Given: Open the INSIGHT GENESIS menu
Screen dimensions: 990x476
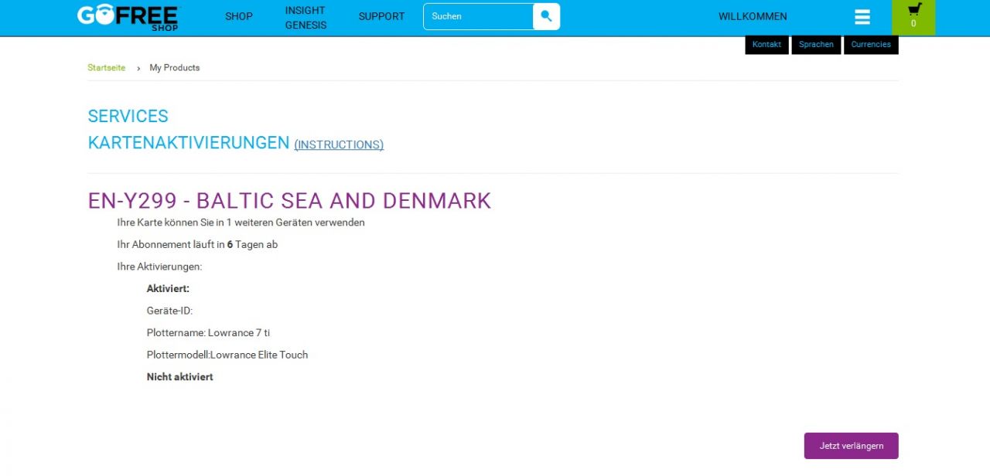Looking at the screenshot, I should click(x=306, y=17).
